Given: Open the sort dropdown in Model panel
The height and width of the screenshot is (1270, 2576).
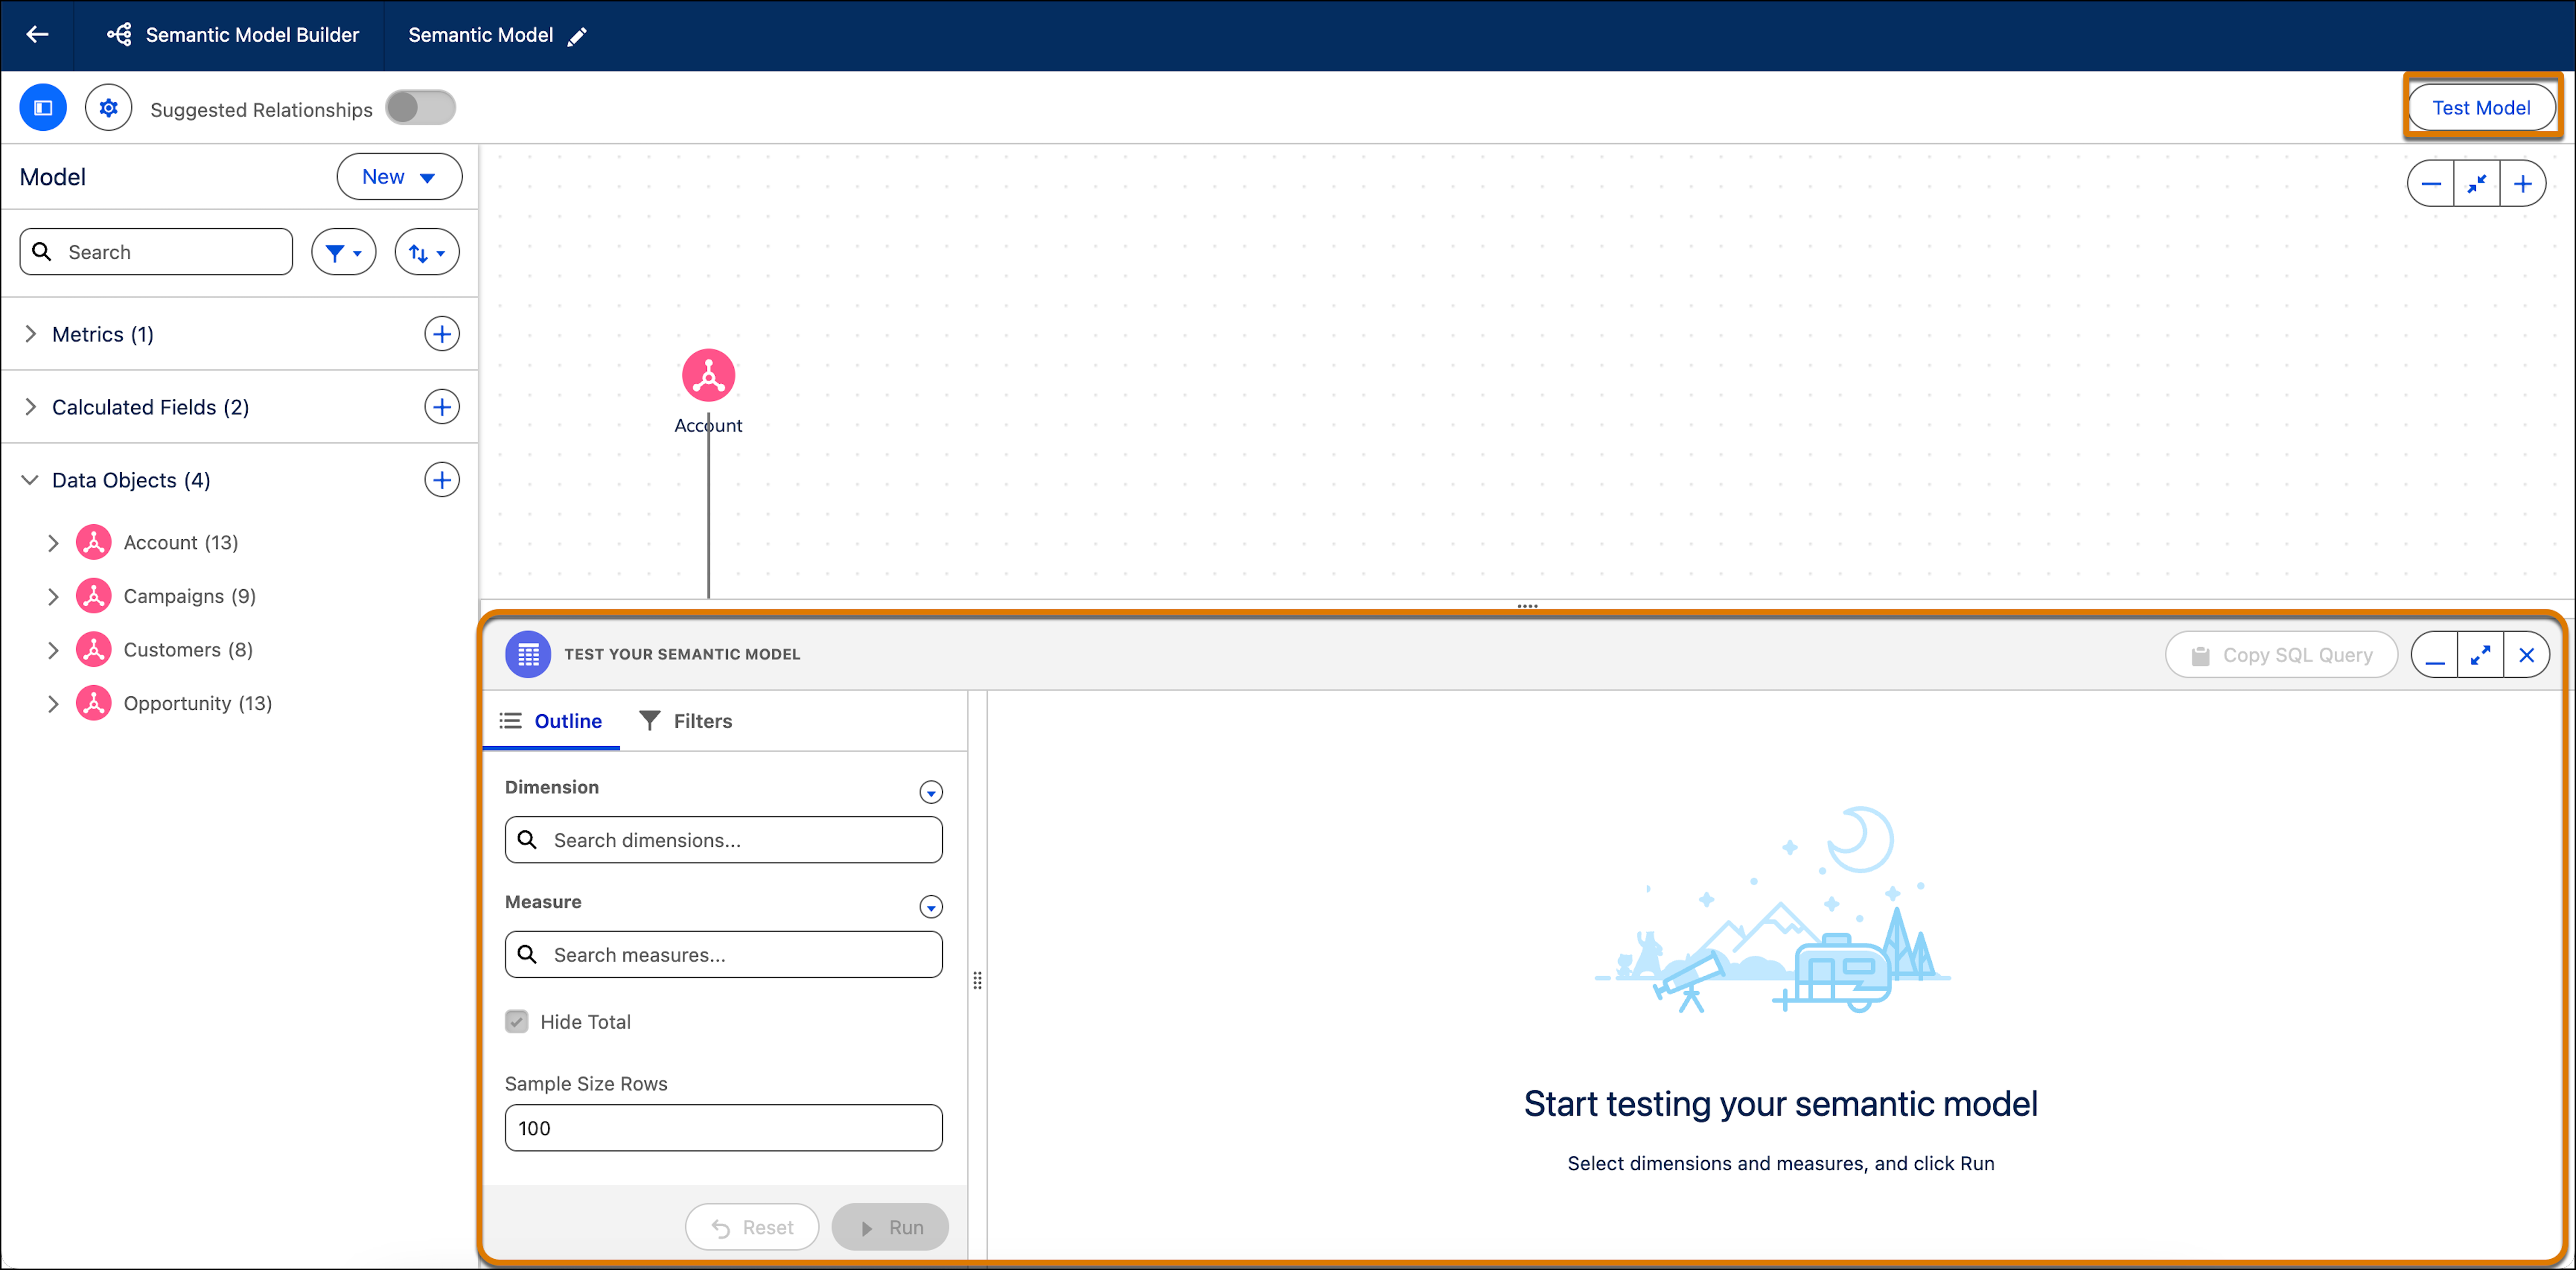Looking at the screenshot, I should pos(427,252).
